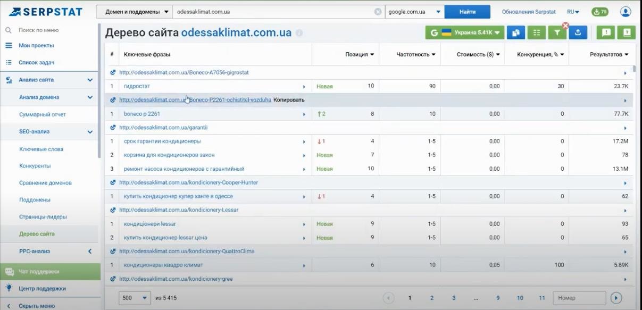
Task: Sort by Результатов column
Action: pos(609,54)
